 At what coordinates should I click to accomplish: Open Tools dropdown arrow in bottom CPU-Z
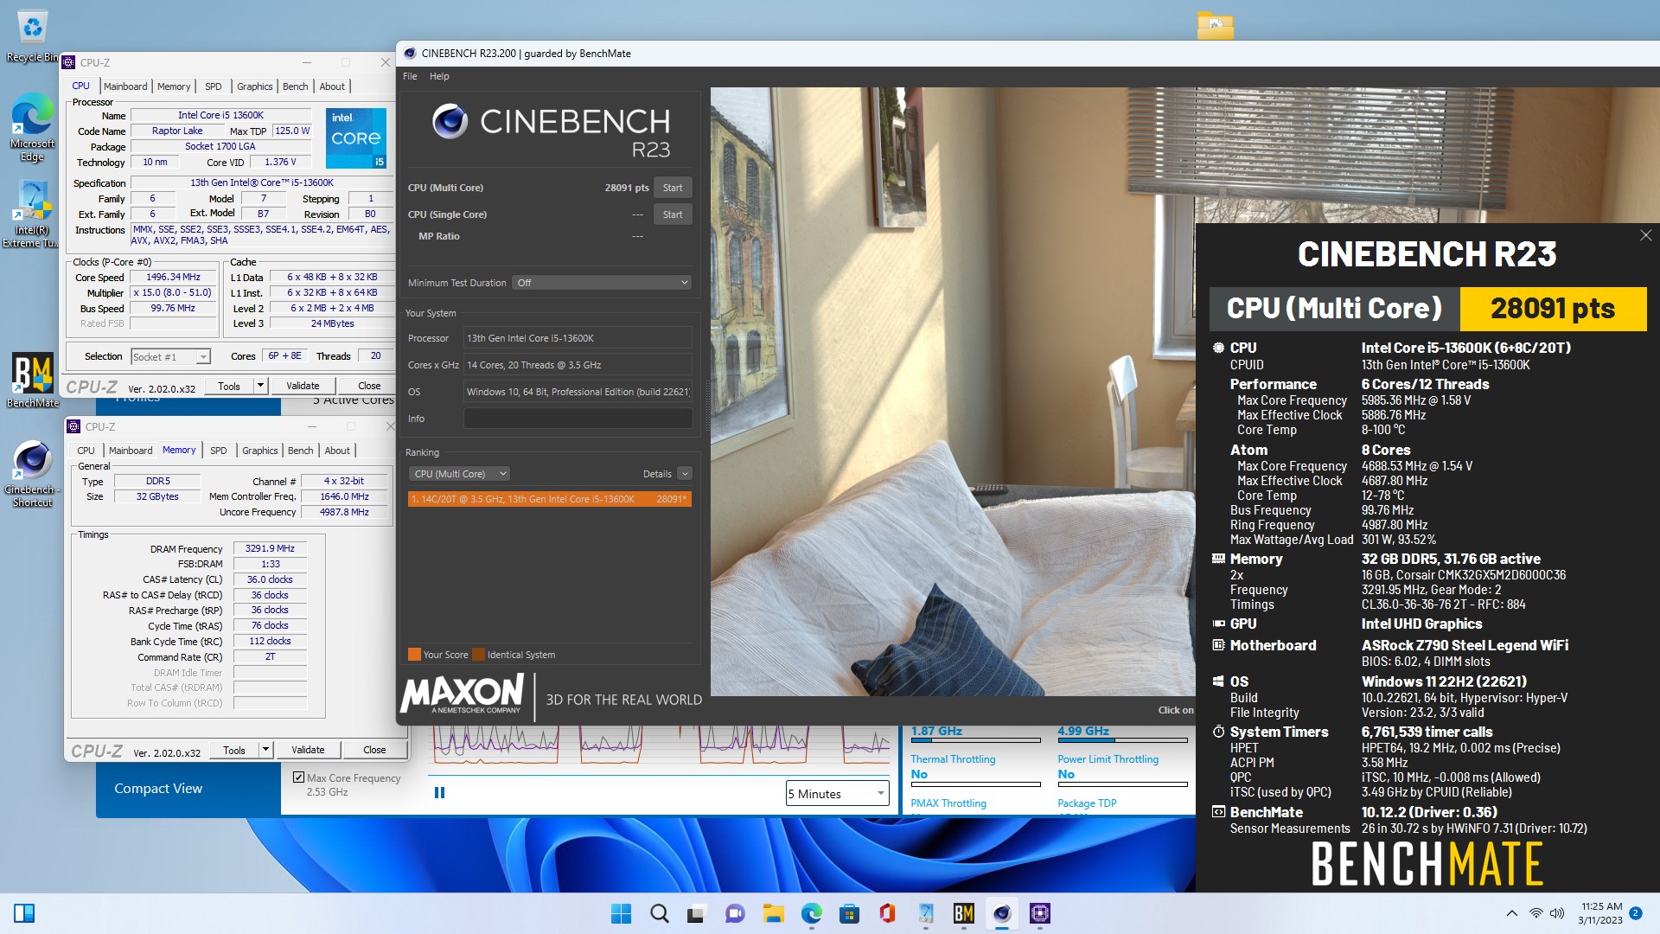coord(265,750)
